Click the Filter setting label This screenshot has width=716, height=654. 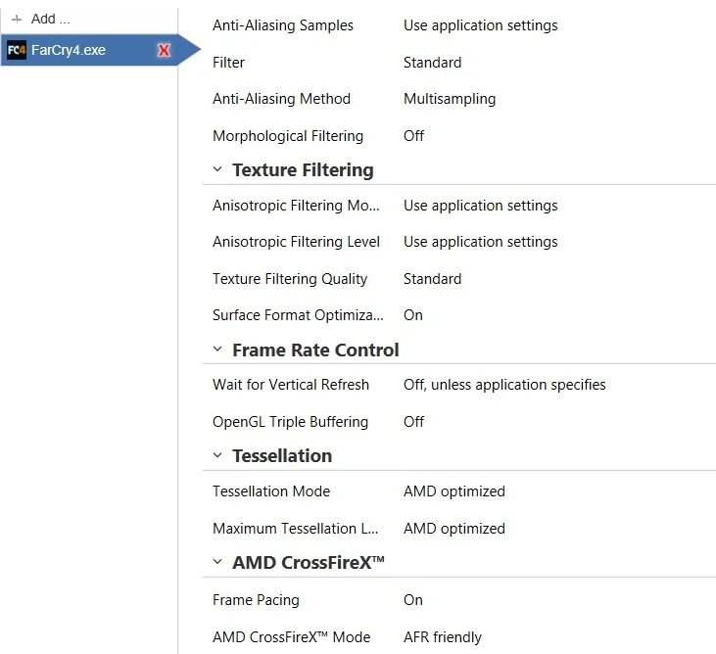click(229, 63)
